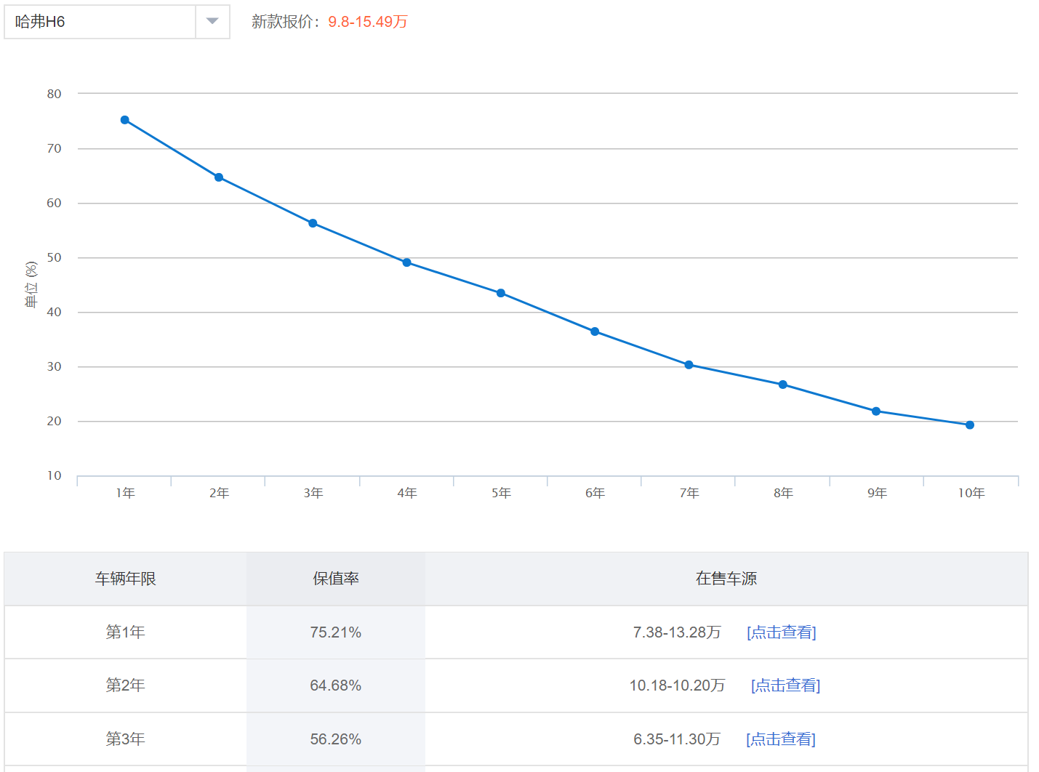This screenshot has width=1039, height=772.
Task: Click the 保值率 column header
Action: click(x=336, y=579)
